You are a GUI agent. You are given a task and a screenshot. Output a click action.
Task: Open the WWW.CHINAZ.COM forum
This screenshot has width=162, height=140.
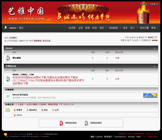pos(23,74)
